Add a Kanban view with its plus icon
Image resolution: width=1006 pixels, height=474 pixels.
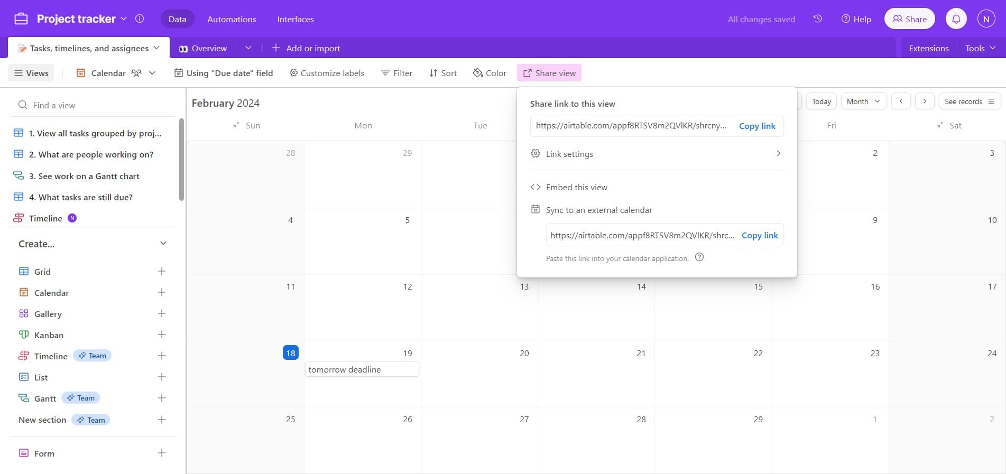[x=162, y=334]
